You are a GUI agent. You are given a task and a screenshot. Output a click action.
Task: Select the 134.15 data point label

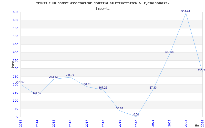pyautogui.click(x=37, y=93)
